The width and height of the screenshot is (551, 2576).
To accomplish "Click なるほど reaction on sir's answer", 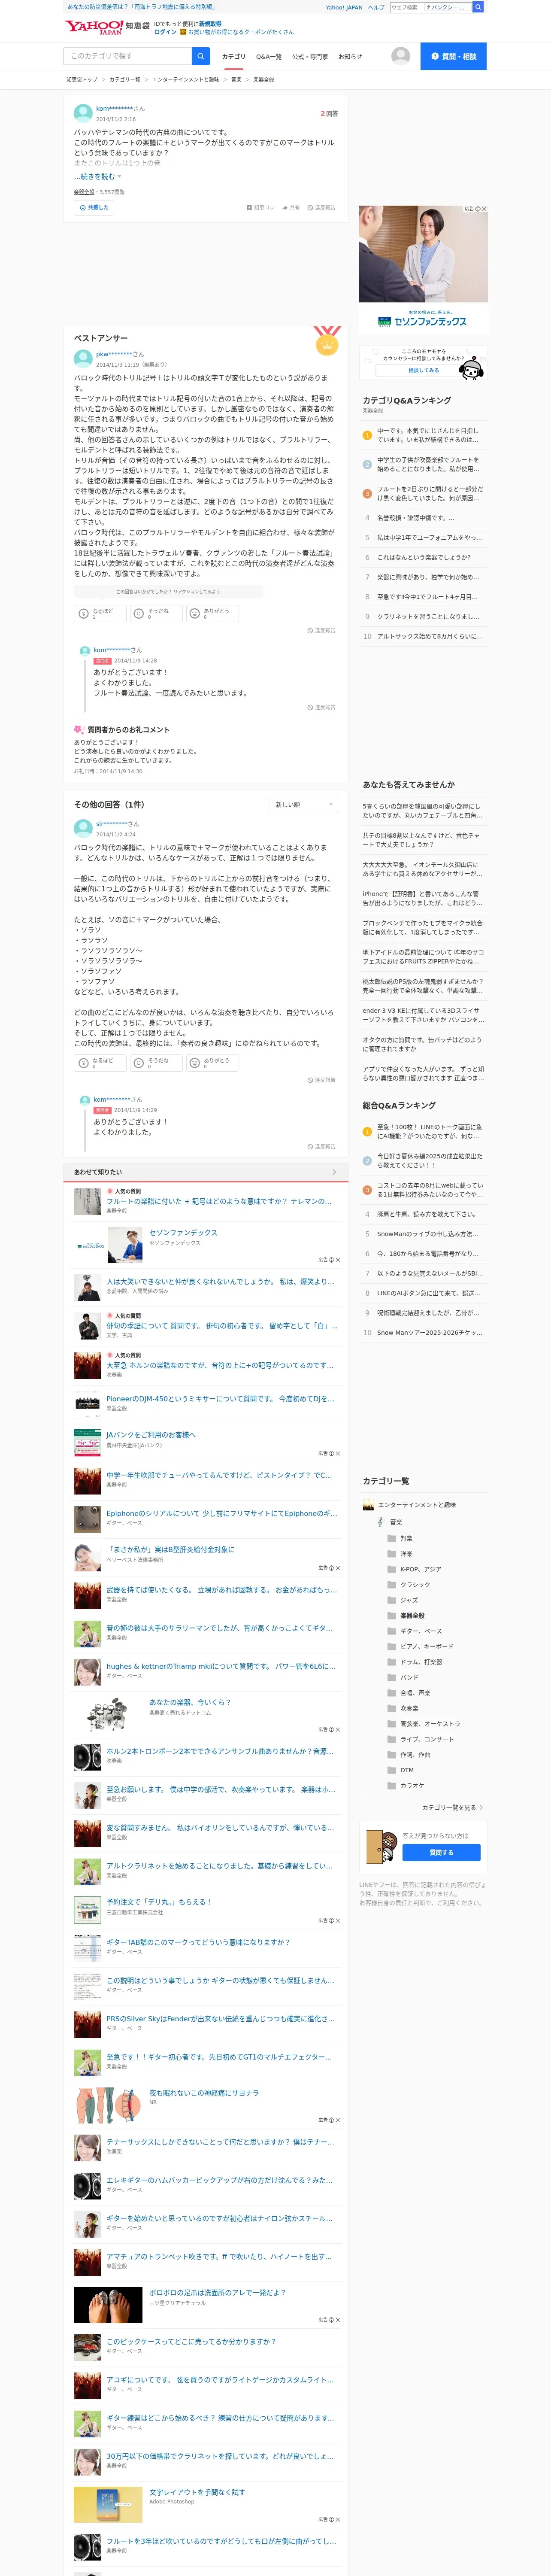I will pos(99,1062).
